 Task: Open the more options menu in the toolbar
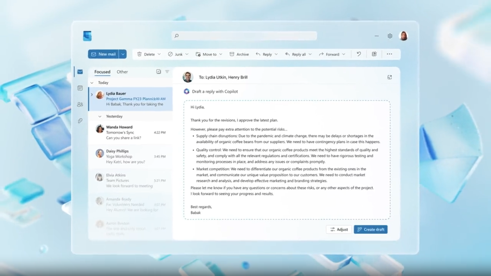click(389, 54)
